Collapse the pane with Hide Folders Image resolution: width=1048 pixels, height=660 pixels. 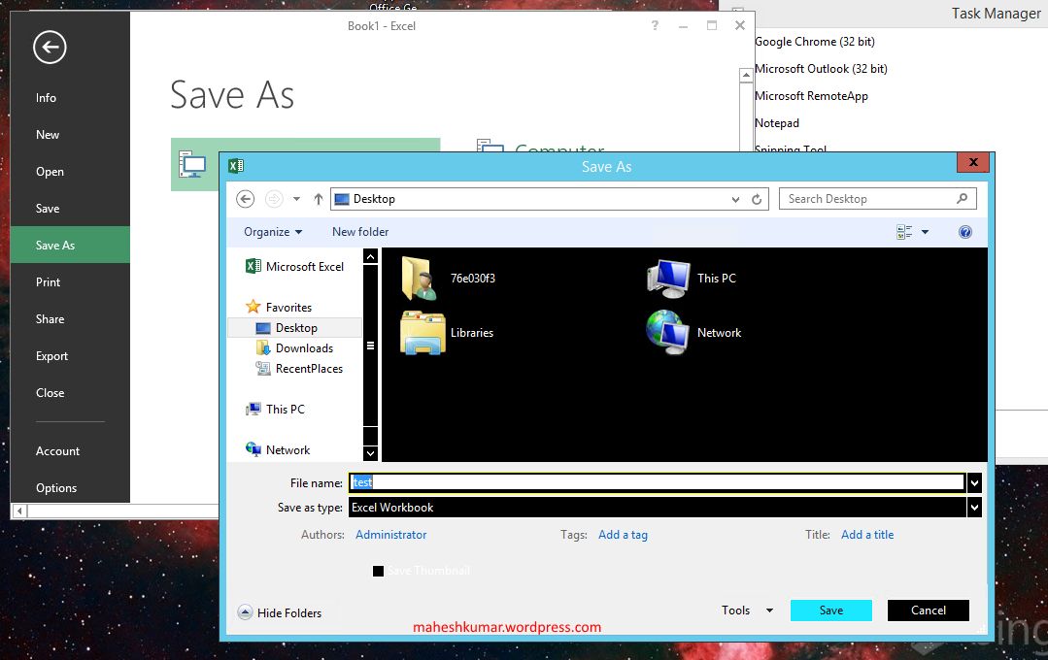pyautogui.click(x=280, y=612)
